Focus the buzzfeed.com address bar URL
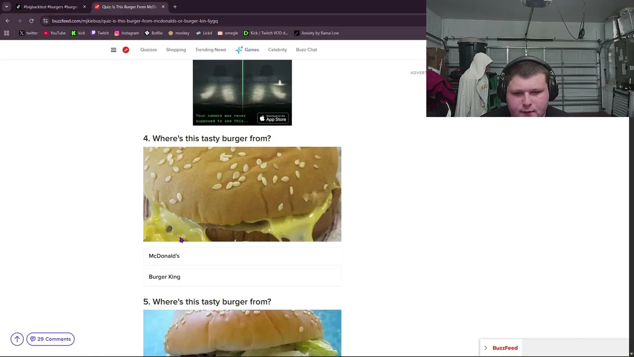The width and height of the screenshot is (634, 357). 135,21
